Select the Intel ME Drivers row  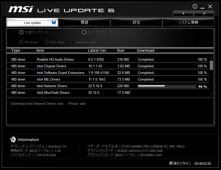(108, 79)
